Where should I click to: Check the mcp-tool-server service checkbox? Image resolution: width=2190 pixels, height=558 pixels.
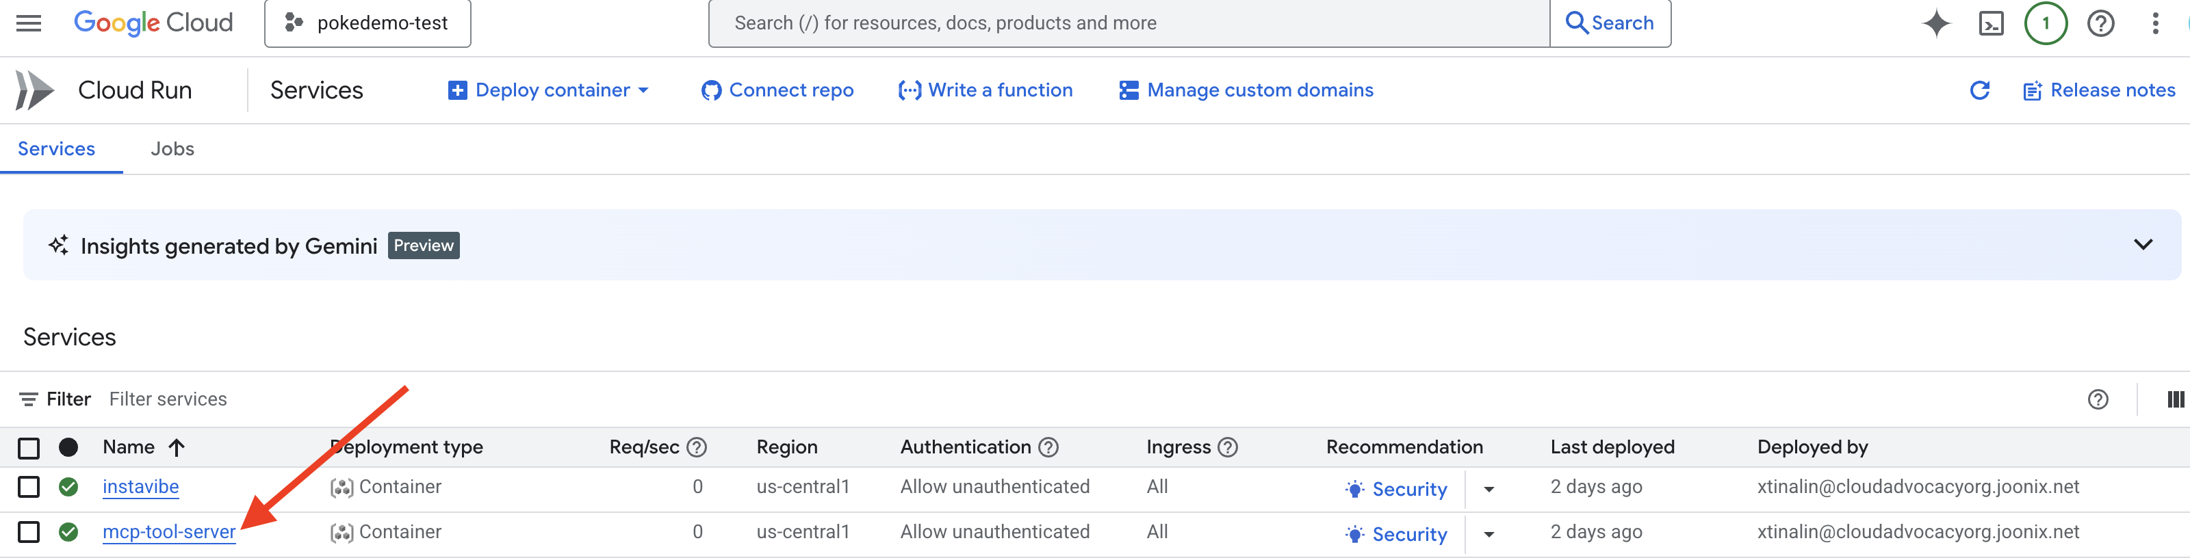coord(29,531)
